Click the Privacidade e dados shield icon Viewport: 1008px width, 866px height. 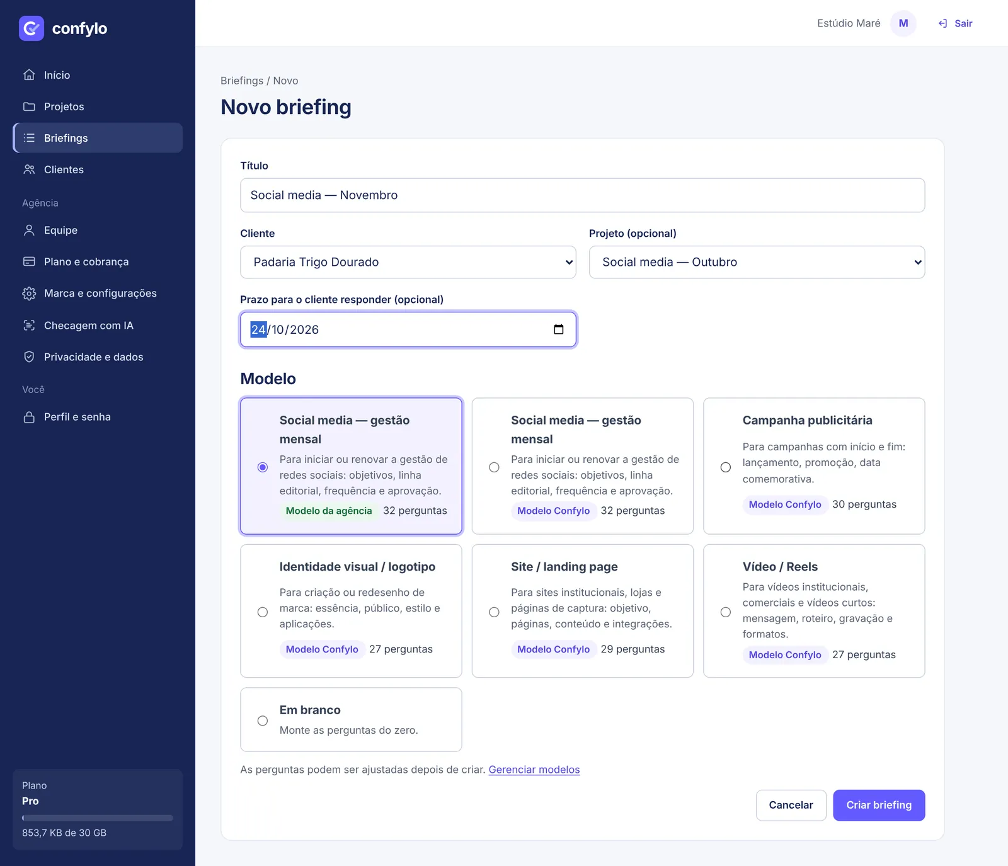pos(29,357)
